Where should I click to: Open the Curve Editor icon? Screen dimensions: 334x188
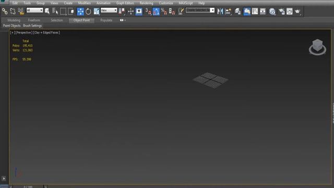255,11
